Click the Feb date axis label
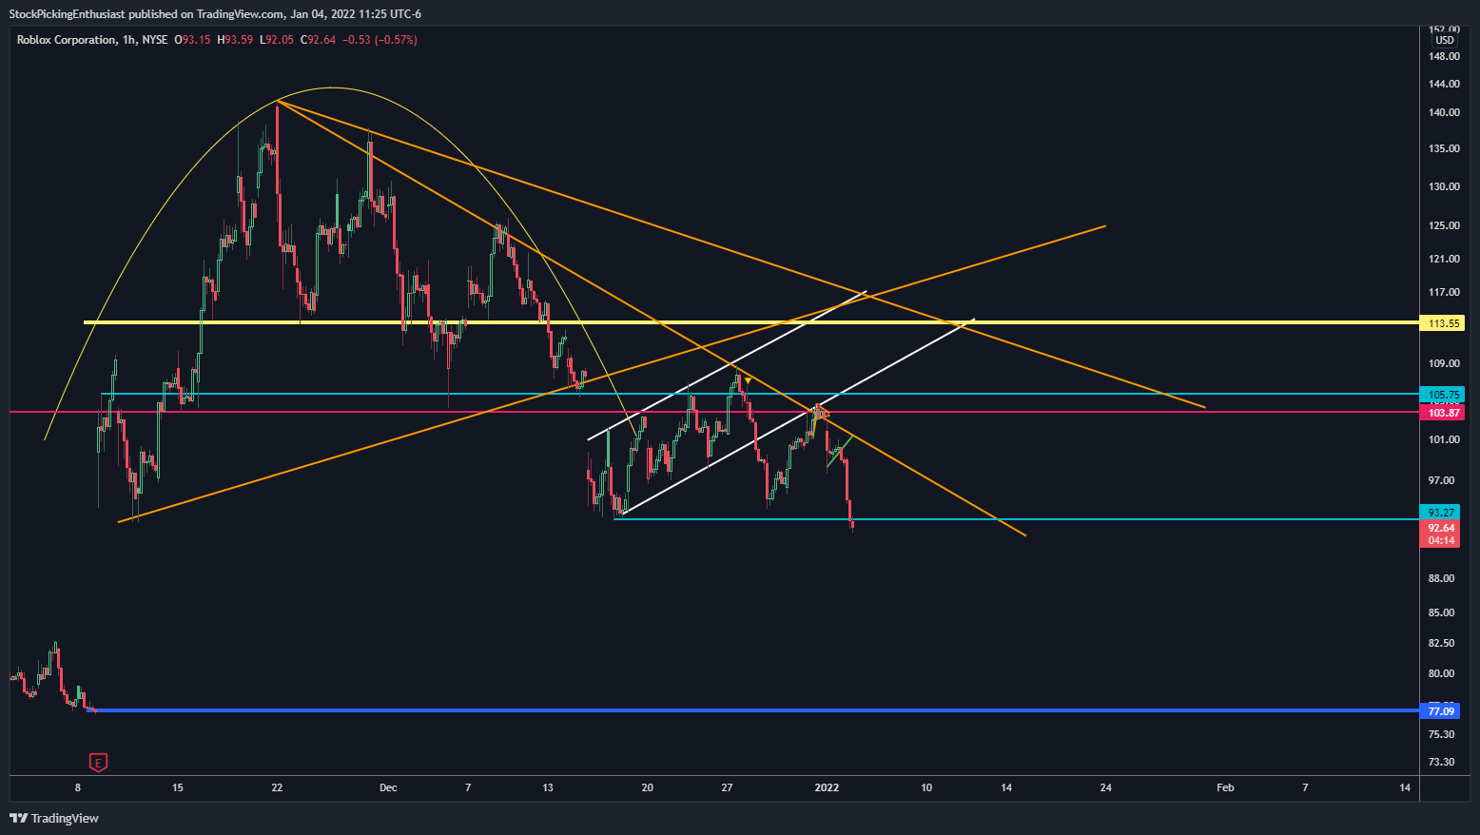 [1225, 787]
